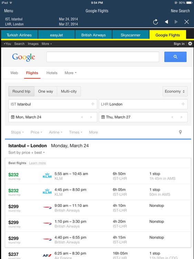The image size is (194, 259).
Task: Open the Search link in the Google bar
Action: (x=19, y=44)
